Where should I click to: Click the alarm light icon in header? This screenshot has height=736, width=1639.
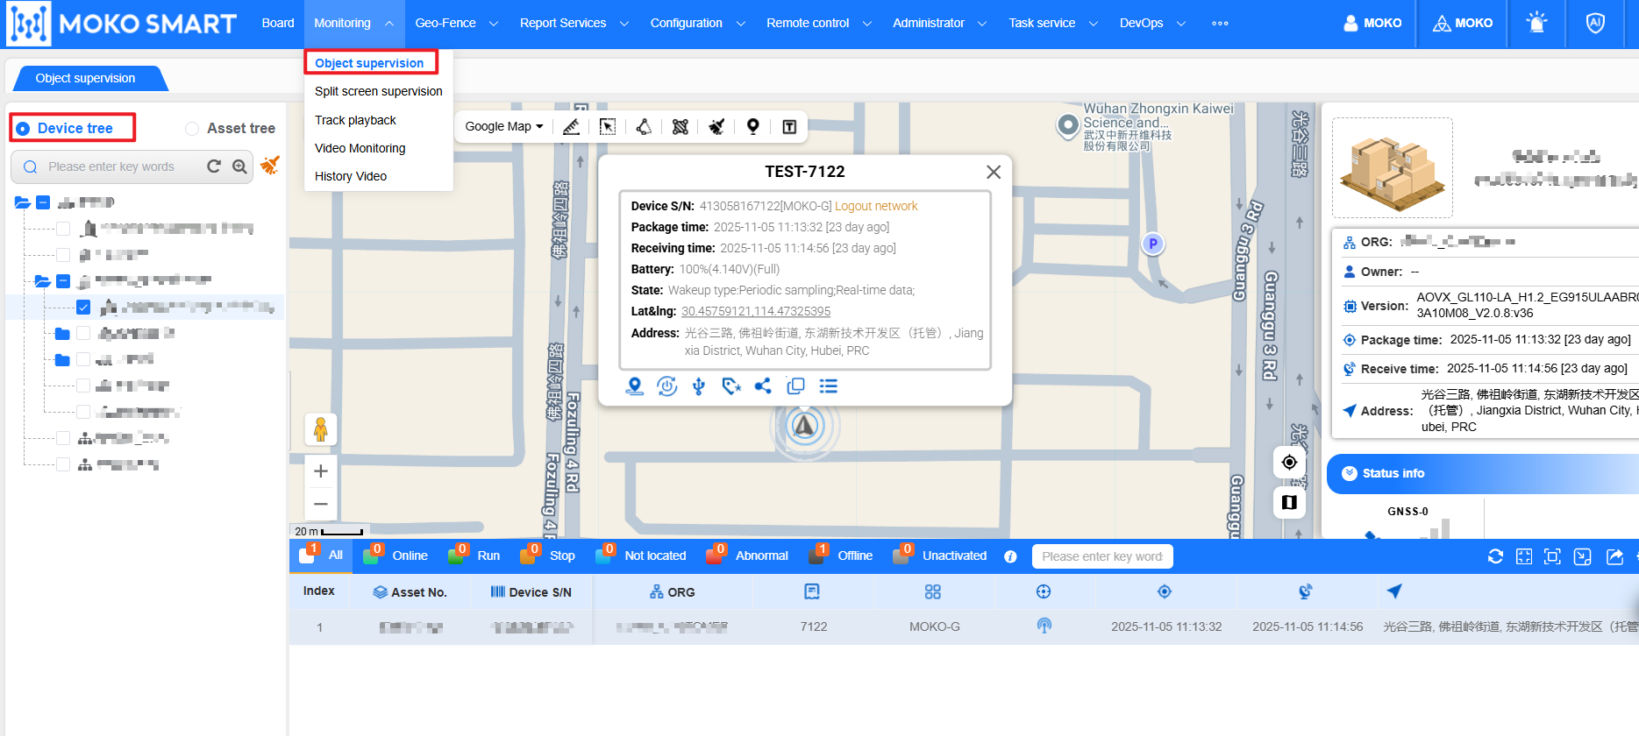pos(1536,23)
